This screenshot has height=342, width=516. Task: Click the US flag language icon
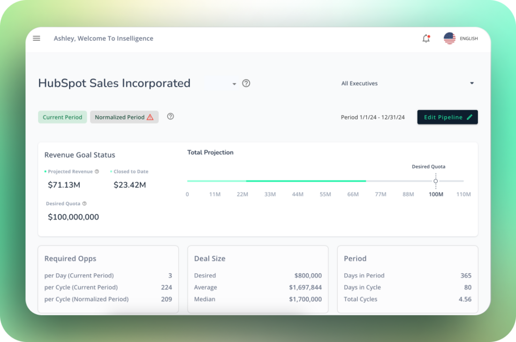click(x=449, y=38)
